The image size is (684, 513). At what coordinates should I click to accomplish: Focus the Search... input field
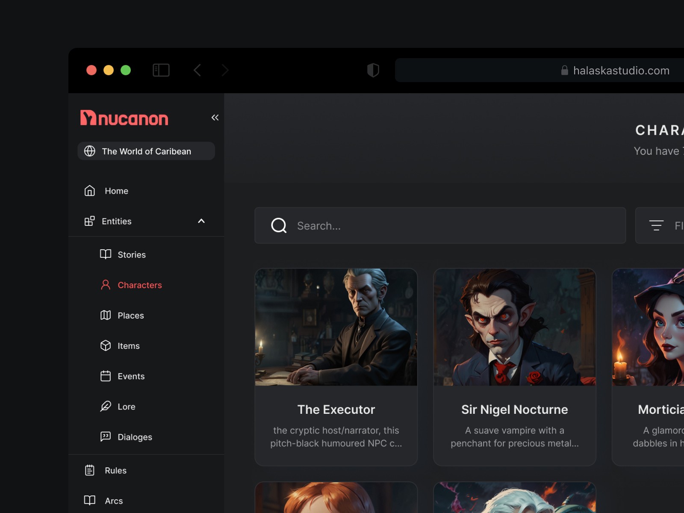tap(440, 225)
